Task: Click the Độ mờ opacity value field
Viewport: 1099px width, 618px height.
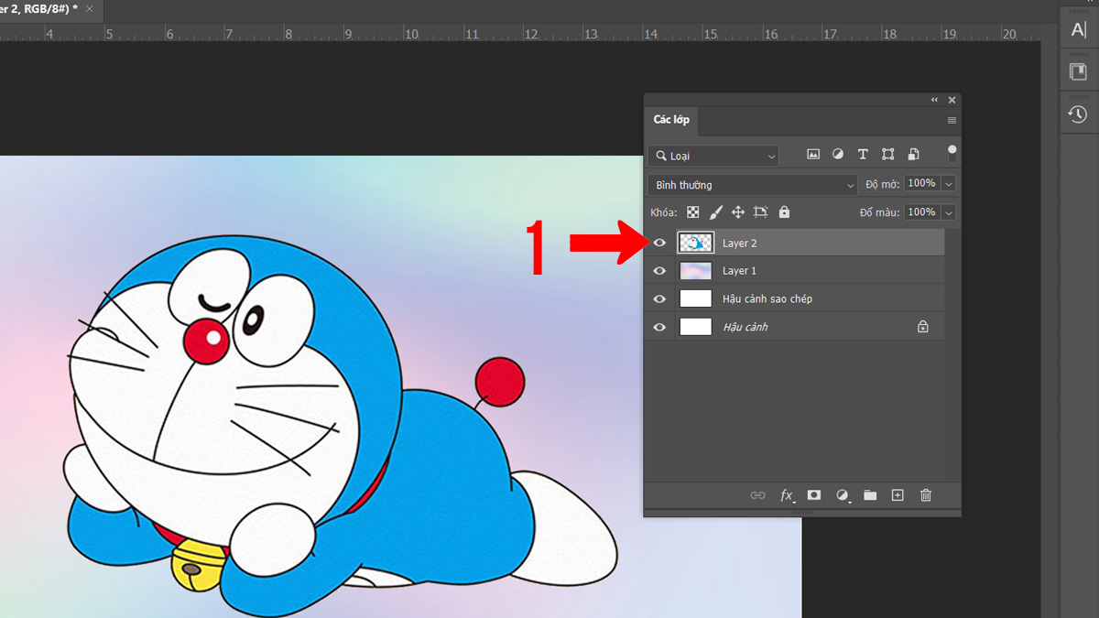Action: pyautogui.click(x=922, y=184)
